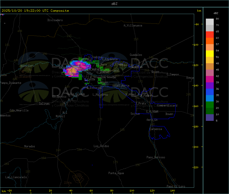This screenshot has height=194, width=229.
Task: Select the 'La_Nora' map label
Action: coord(101,64)
